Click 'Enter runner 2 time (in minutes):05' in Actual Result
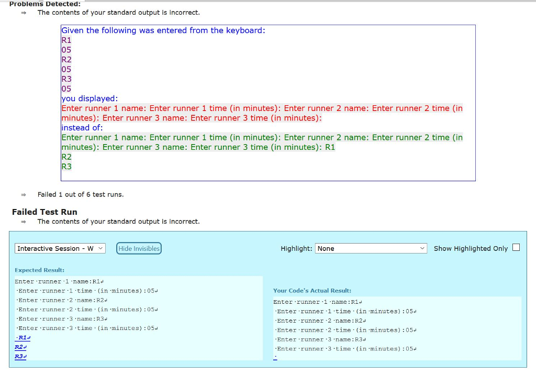This screenshot has height=374, width=536. pyautogui.click(x=345, y=330)
